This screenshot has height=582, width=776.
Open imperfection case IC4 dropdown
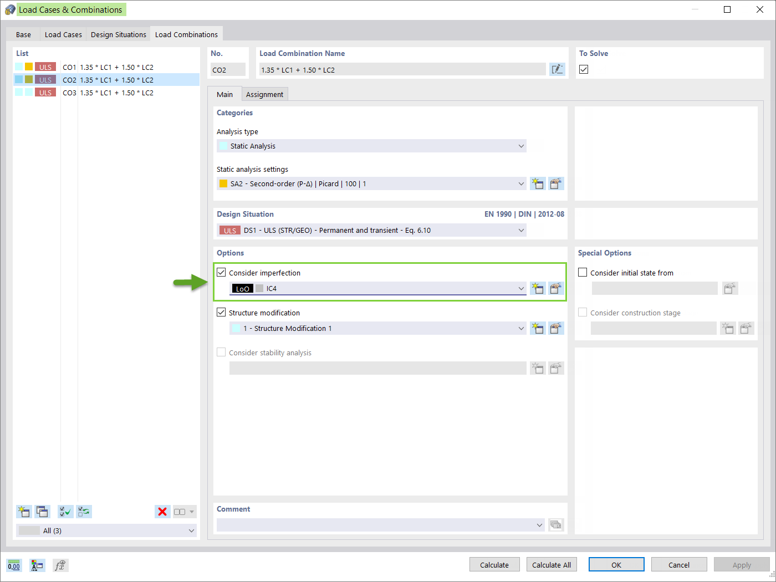coord(378,288)
